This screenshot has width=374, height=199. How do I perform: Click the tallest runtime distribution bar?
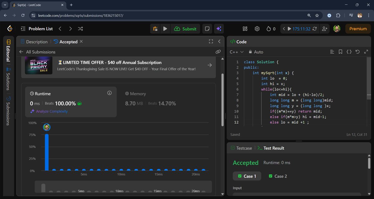coord(47,152)
